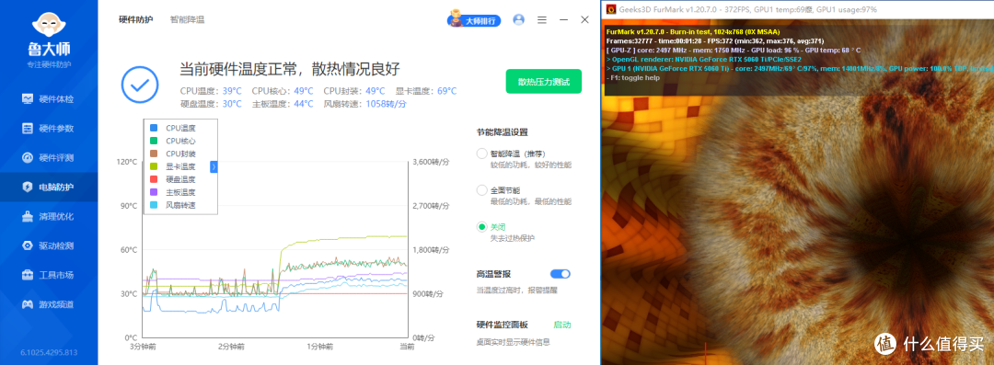Collapse the chart legend with the arrow
994x365 pixels.
click(x=214, y=166)
